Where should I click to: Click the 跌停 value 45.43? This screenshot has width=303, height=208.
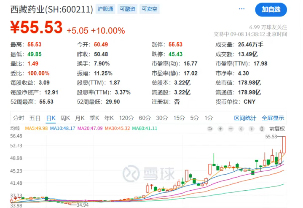175,54
